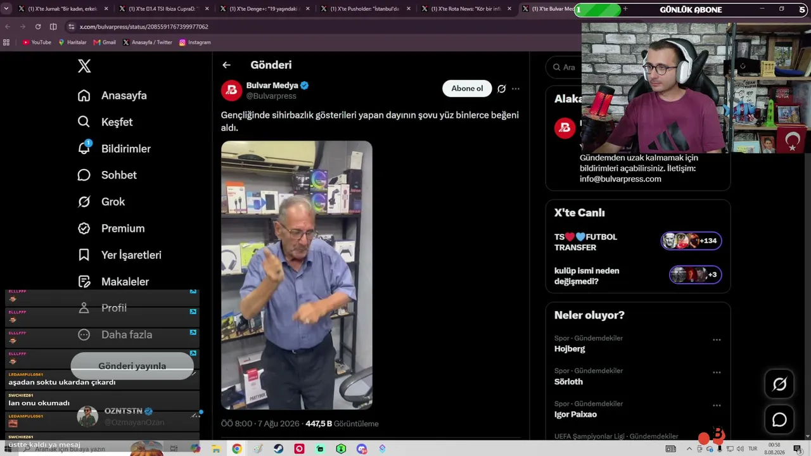
Task: Open the Keşfet search icon
Action: pyautogui.click(x=84, y=122)
